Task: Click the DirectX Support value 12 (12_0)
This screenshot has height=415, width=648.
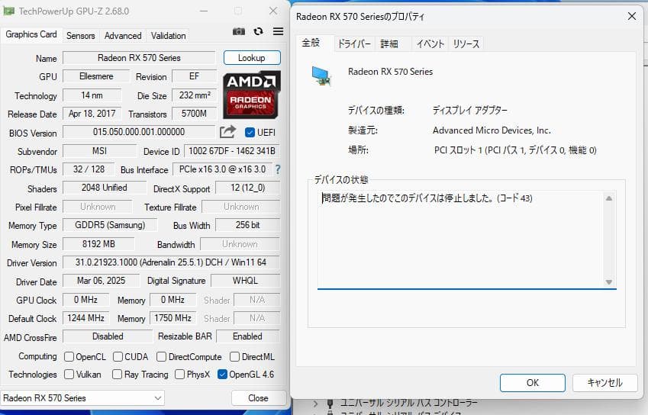Action: [247, 188]
